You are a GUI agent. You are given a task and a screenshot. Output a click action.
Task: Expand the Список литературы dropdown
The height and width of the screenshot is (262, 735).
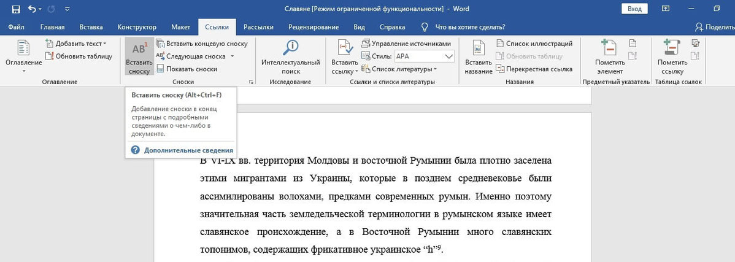point(399,69)
